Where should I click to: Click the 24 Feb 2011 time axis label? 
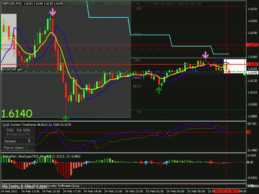point(9,192)
